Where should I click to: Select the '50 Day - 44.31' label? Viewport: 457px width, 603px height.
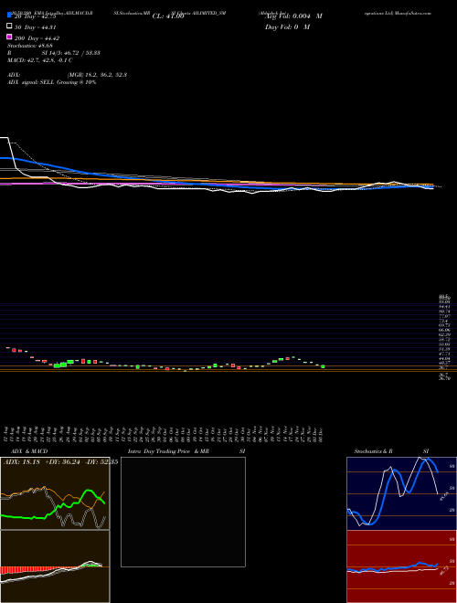pos(36,27)
